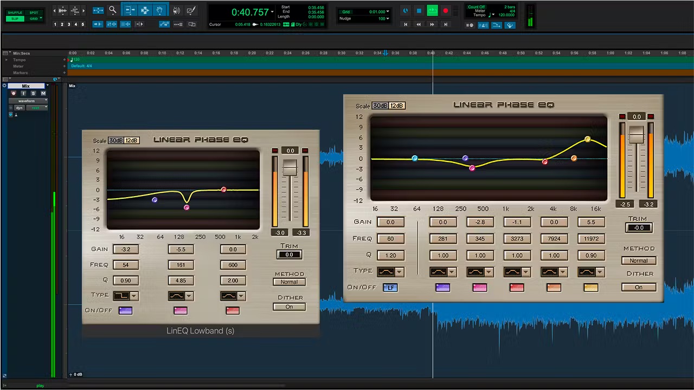
Task: Click Normal method button in Lowband EQ
Action: click(289, 282)
